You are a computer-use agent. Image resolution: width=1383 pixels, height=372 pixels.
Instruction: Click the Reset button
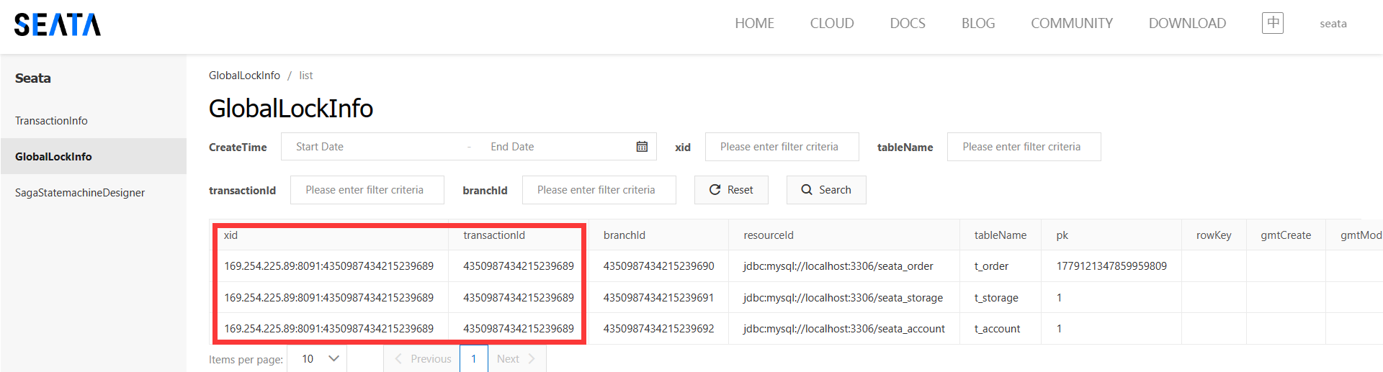point(731,190)
